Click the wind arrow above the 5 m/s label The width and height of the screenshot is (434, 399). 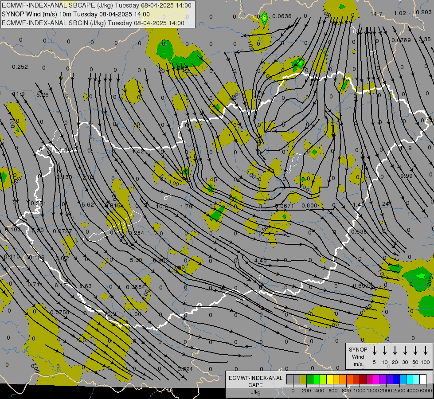coord(374,350)
